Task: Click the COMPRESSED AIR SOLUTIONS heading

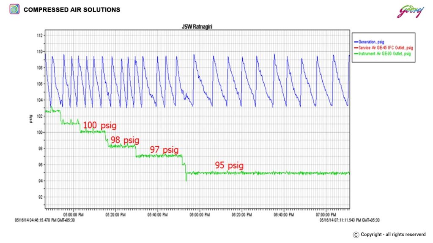Action: 72,9
